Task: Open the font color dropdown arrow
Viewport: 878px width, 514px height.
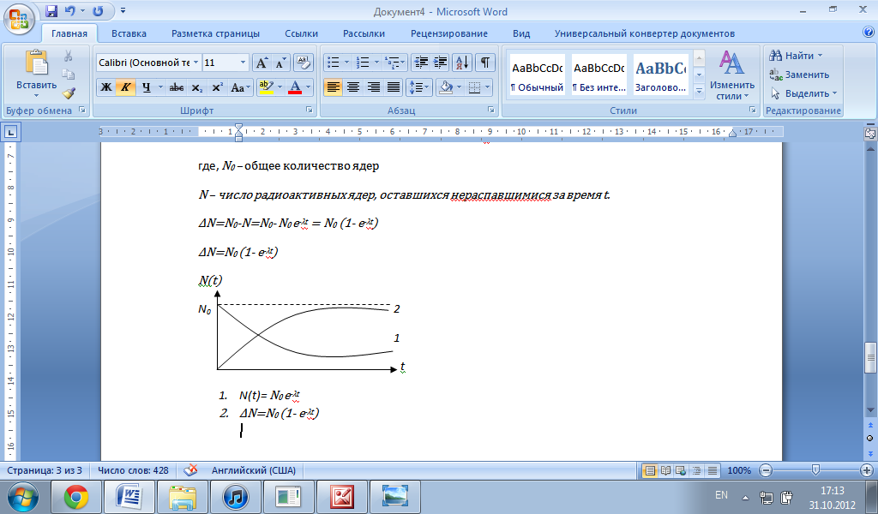Action: point(308,87)
